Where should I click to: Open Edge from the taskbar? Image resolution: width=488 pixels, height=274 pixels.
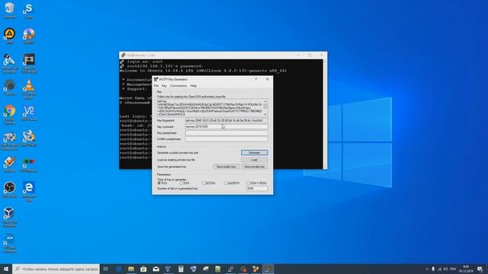pyautogui.click(x=119, y=269)
